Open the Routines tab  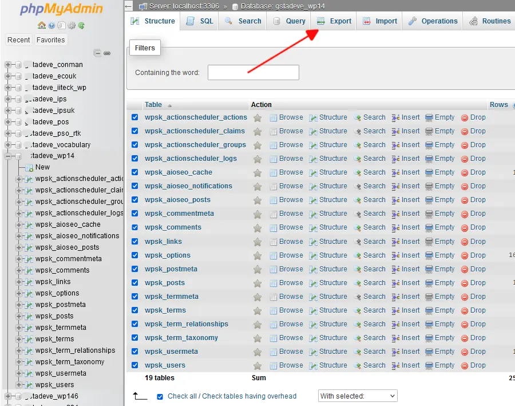pyautogui.click(x=489, y=21)
